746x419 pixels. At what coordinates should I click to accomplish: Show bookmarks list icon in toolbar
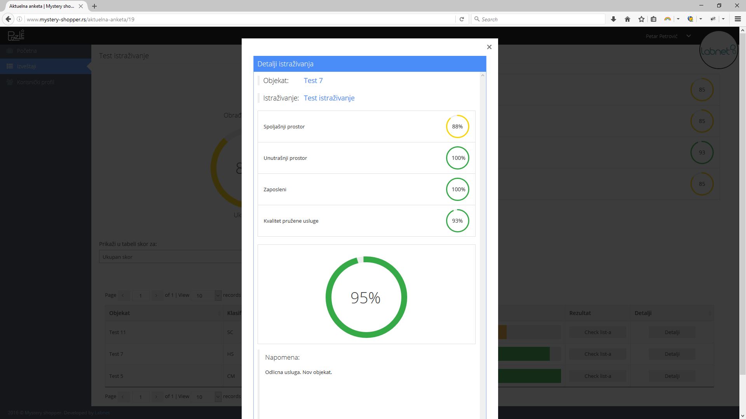[654, 19]
